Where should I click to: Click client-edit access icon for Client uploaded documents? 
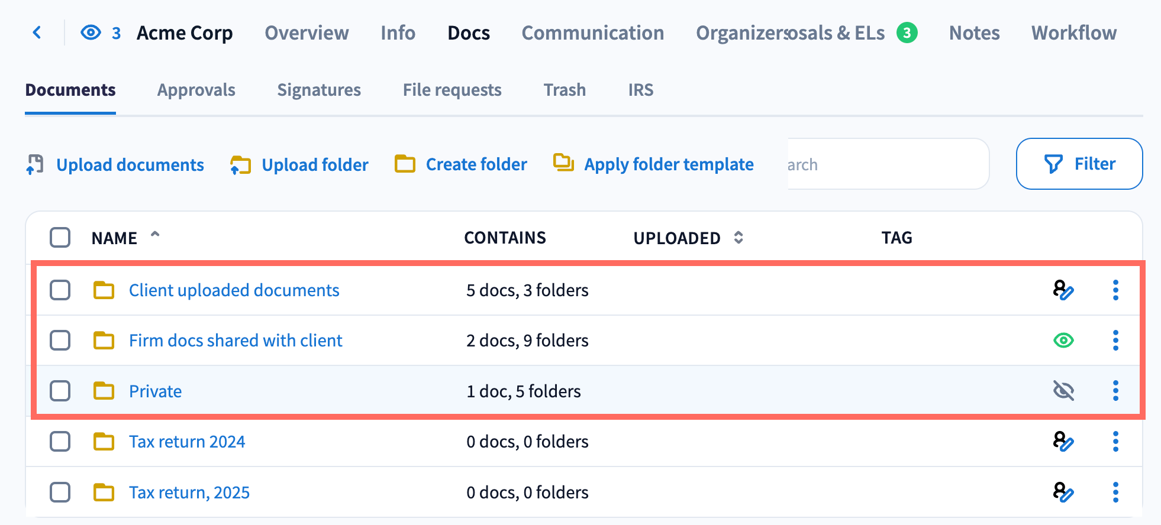pyautogui.click(x=1063, y=290)
